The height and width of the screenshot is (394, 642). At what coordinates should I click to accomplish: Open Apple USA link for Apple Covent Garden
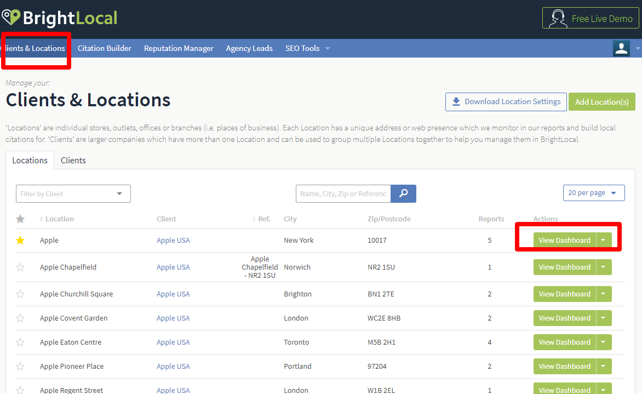tap(173, 318)
